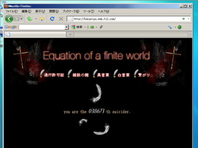This screenshot has height=148, width=198.
Task: Click the green toolbar icon after 検索
Action: (92, 27)
